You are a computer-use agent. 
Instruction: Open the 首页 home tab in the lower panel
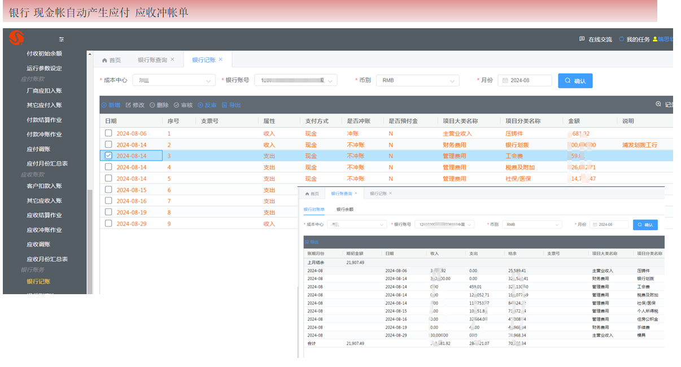[312, 194]
